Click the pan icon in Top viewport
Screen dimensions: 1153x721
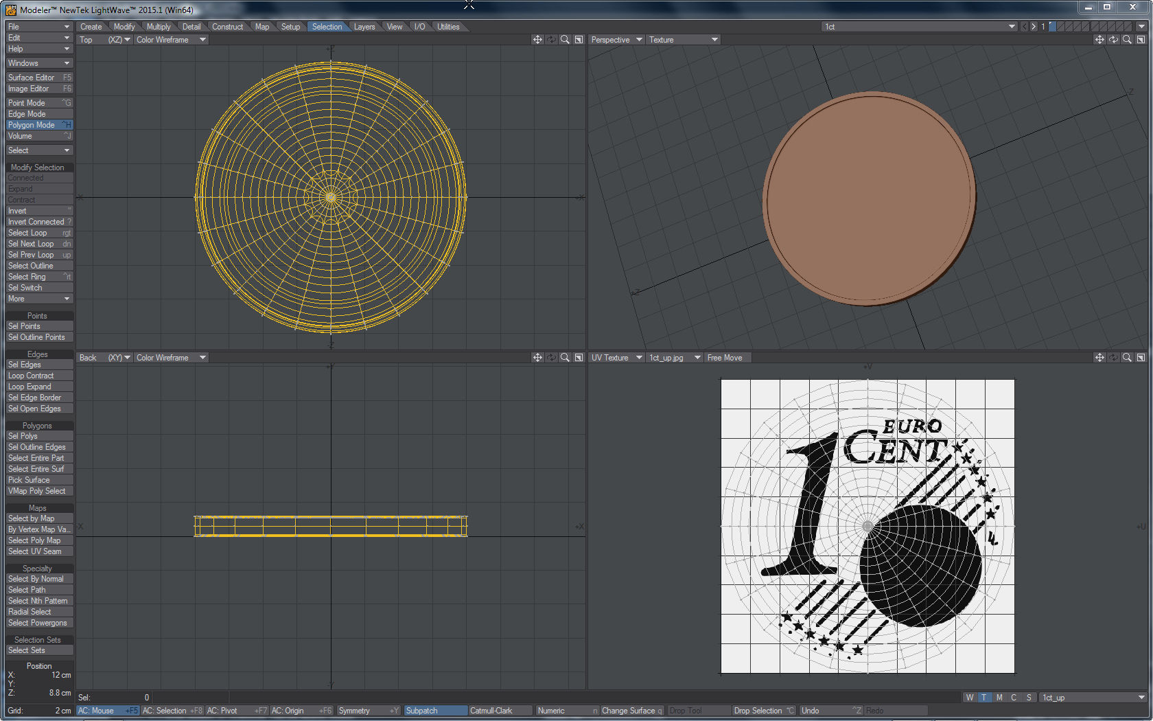click(x=537, y=40)
